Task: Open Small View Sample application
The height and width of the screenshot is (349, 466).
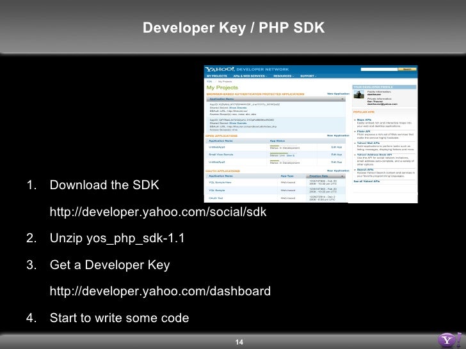Action: point(221,155)
